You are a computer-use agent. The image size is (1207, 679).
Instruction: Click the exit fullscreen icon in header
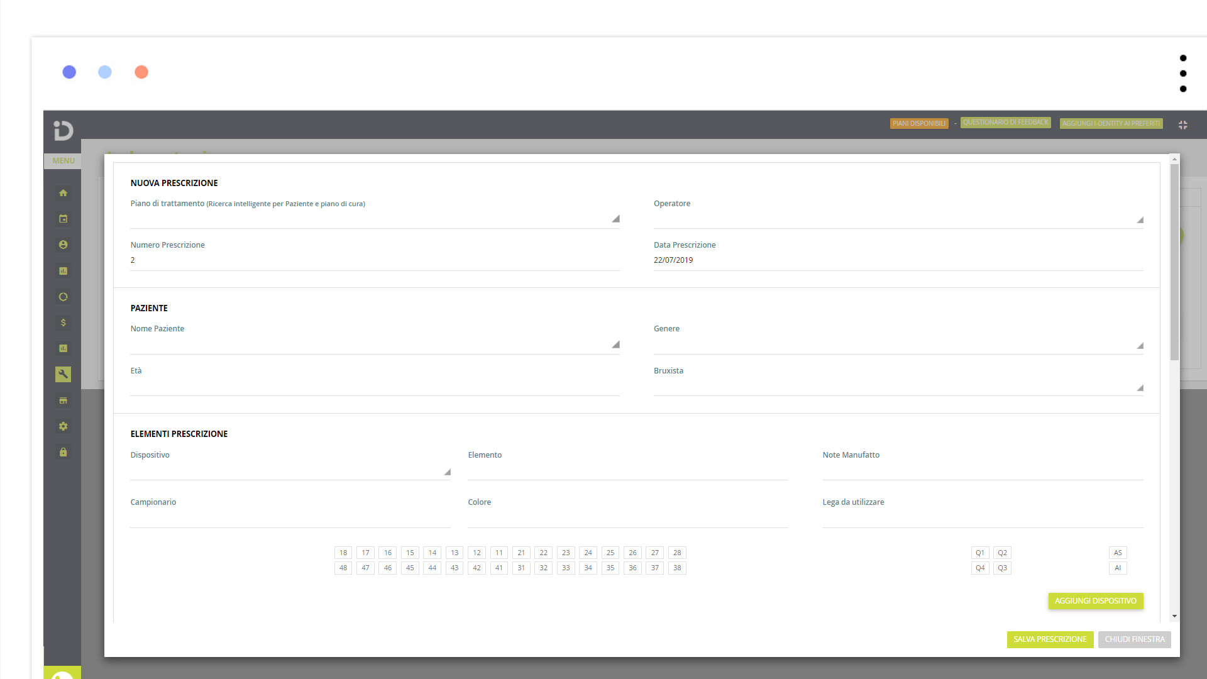pyautogui.click(x=1183, y=125)
